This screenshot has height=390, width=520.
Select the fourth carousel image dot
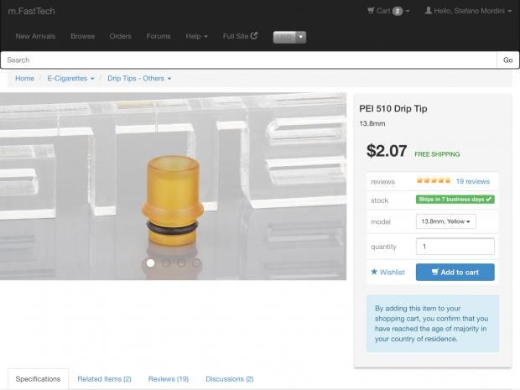[x=196, y=263]
